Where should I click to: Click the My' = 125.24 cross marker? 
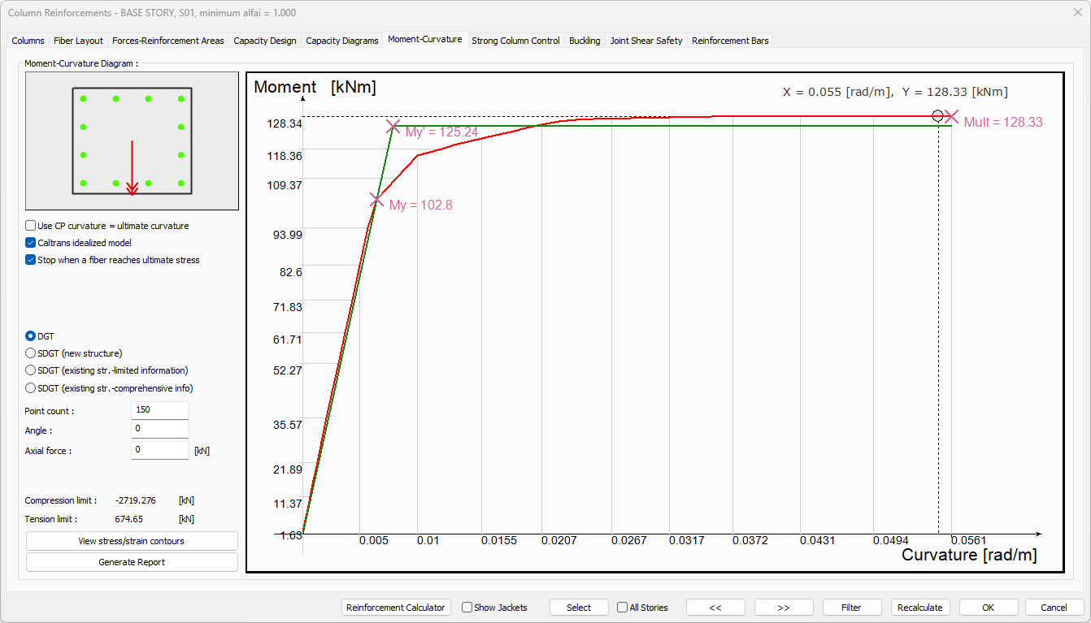click(393, 127)
